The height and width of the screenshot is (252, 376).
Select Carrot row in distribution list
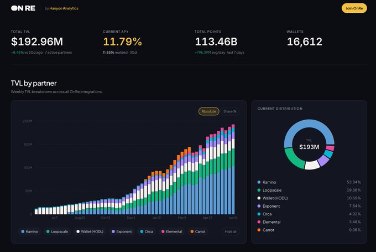point(309,230)
